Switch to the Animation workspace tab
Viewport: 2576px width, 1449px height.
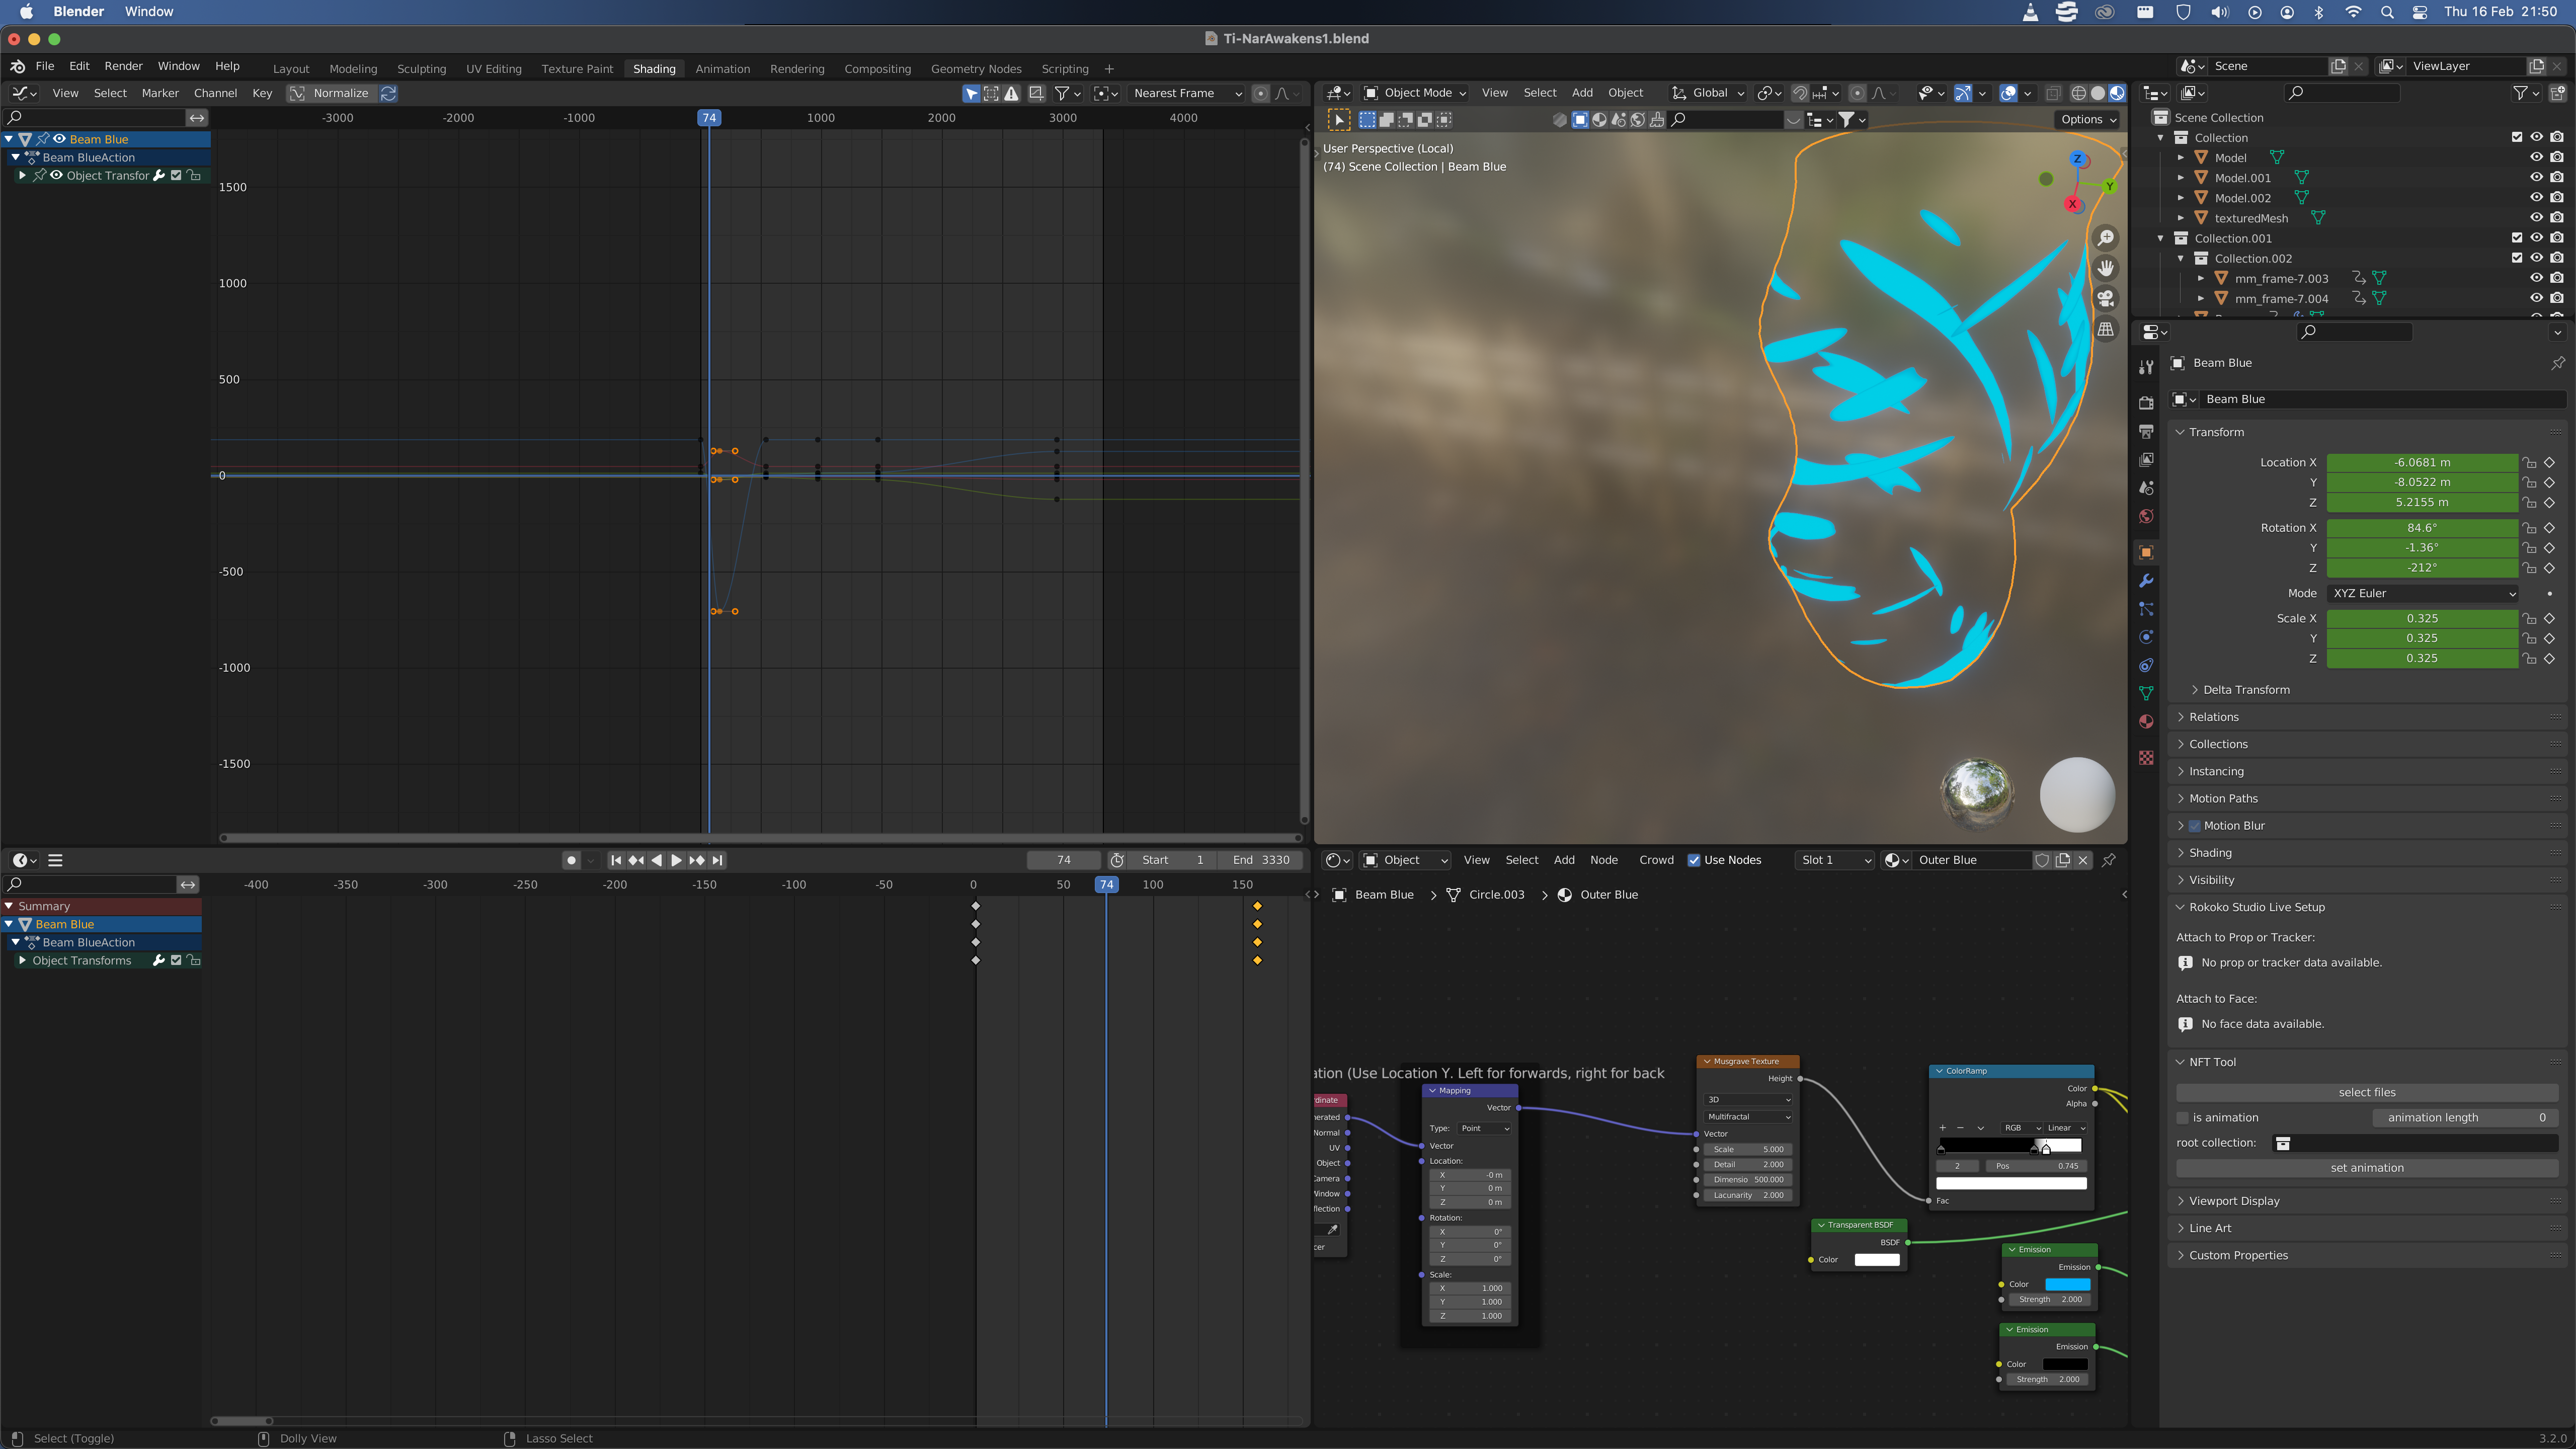tap(722, 69)
